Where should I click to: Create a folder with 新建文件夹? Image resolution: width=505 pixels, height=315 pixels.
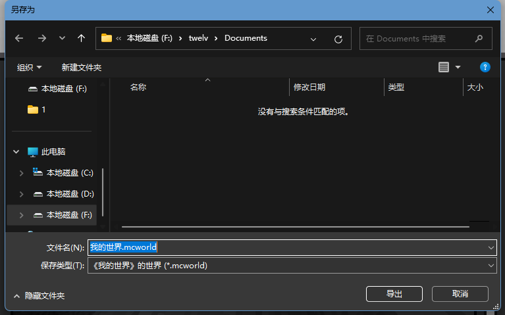click(82, 68)
